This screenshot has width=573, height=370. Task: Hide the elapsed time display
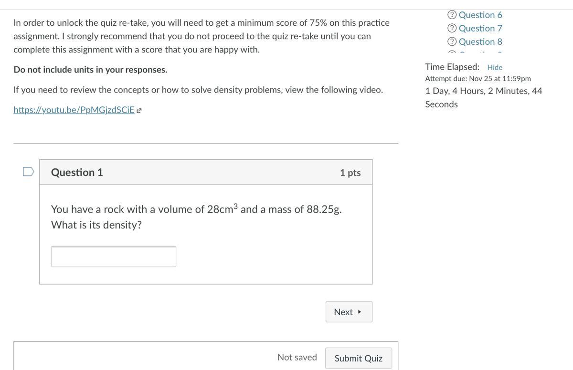[x=495, y=67]
